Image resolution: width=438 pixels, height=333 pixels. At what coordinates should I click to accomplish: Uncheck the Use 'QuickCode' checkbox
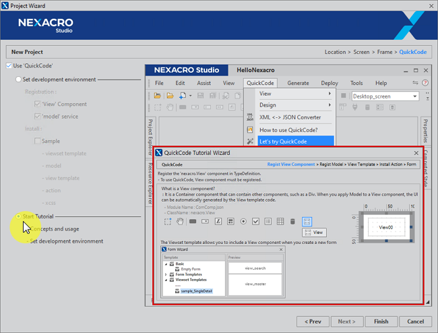tap(9, 65)
